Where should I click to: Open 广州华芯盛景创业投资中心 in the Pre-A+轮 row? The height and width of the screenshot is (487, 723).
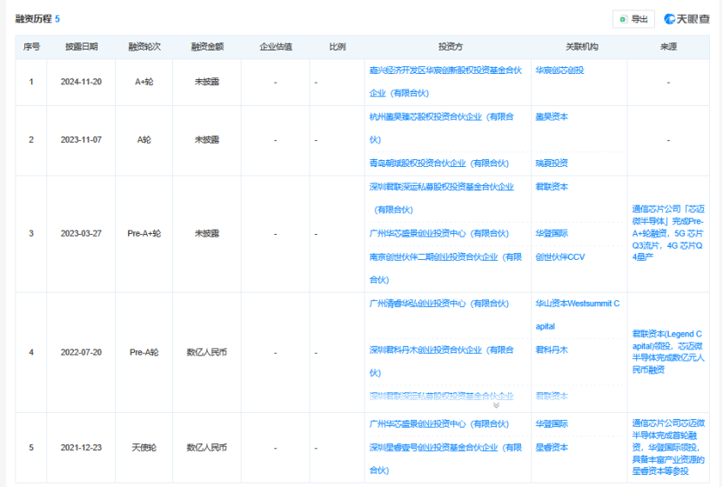[439, 233]
